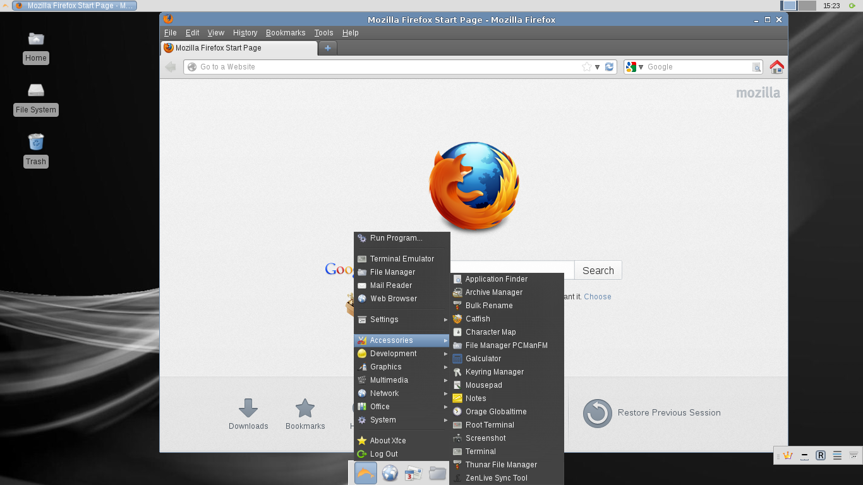Open the folder launcher in bottom panel
Image resolution: width=863 pixels, height=485 pixels.
pyautogui.click(x=437, y=473)
